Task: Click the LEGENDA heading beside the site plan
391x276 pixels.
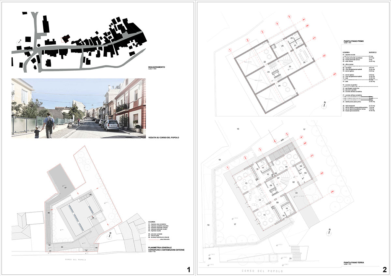Action: pyautogui.click(x=152, y=222)
